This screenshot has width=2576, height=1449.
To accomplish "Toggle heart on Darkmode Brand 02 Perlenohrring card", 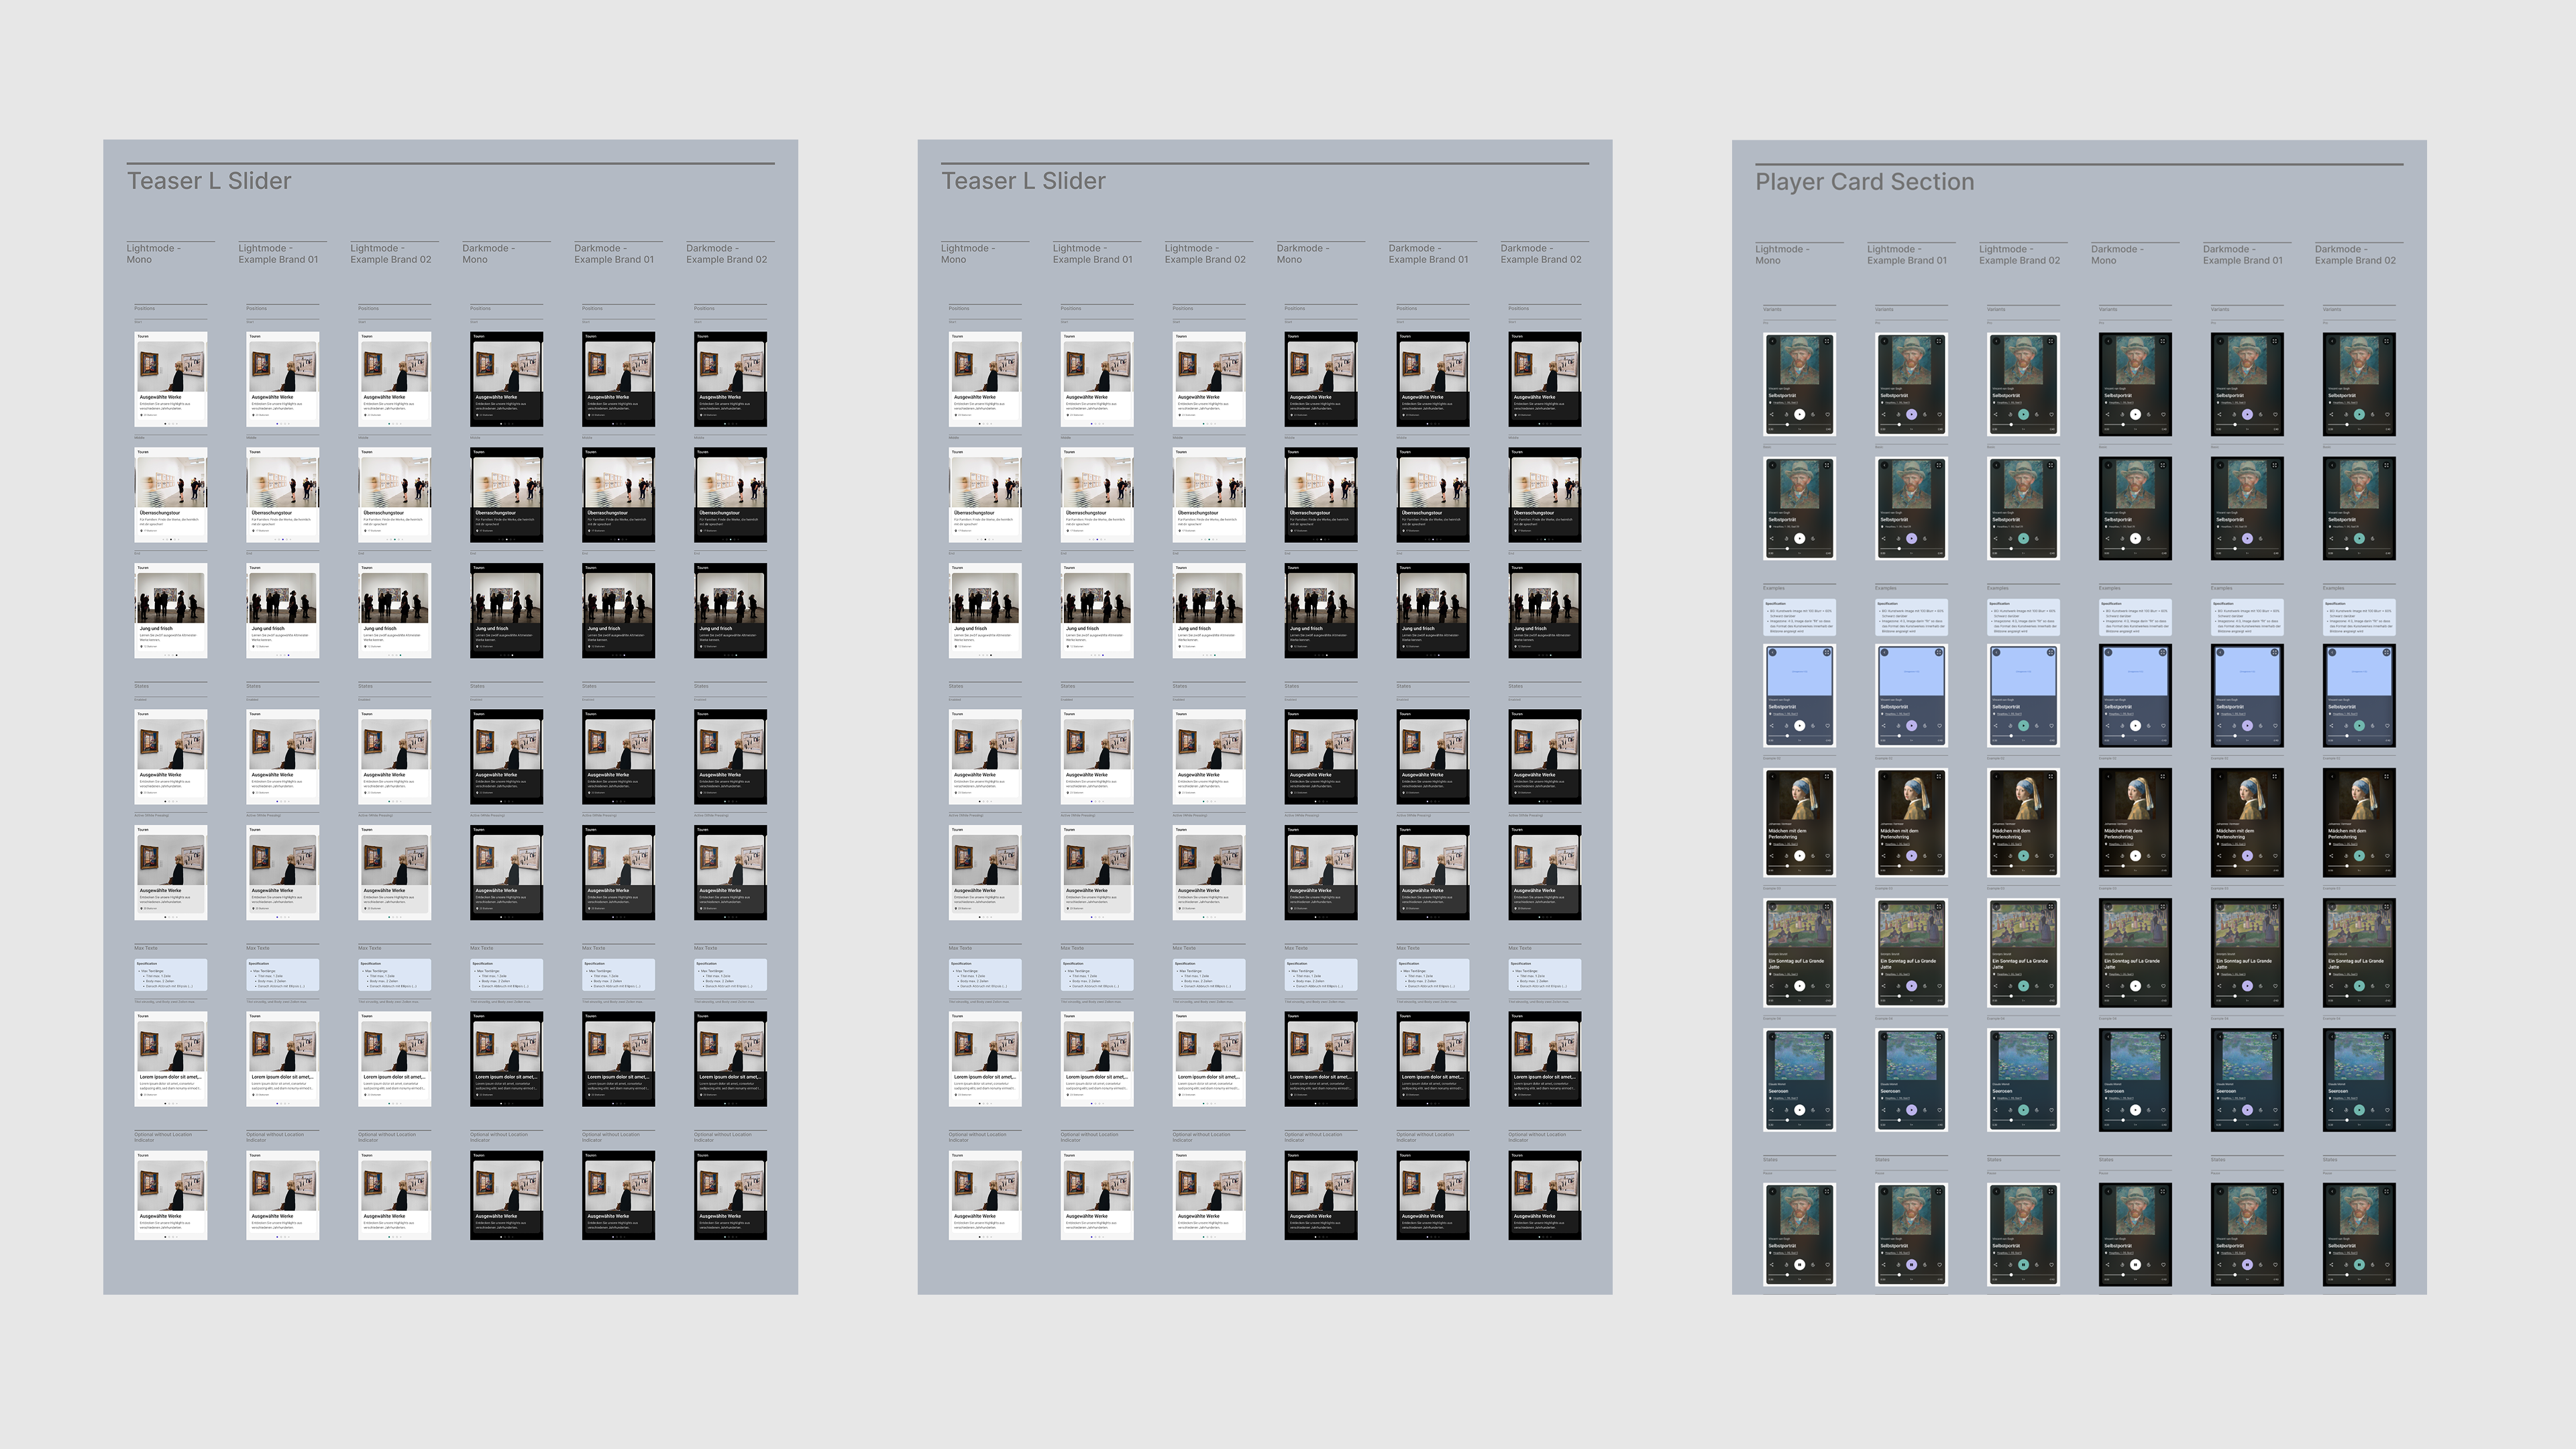I will pos(2388,856).
